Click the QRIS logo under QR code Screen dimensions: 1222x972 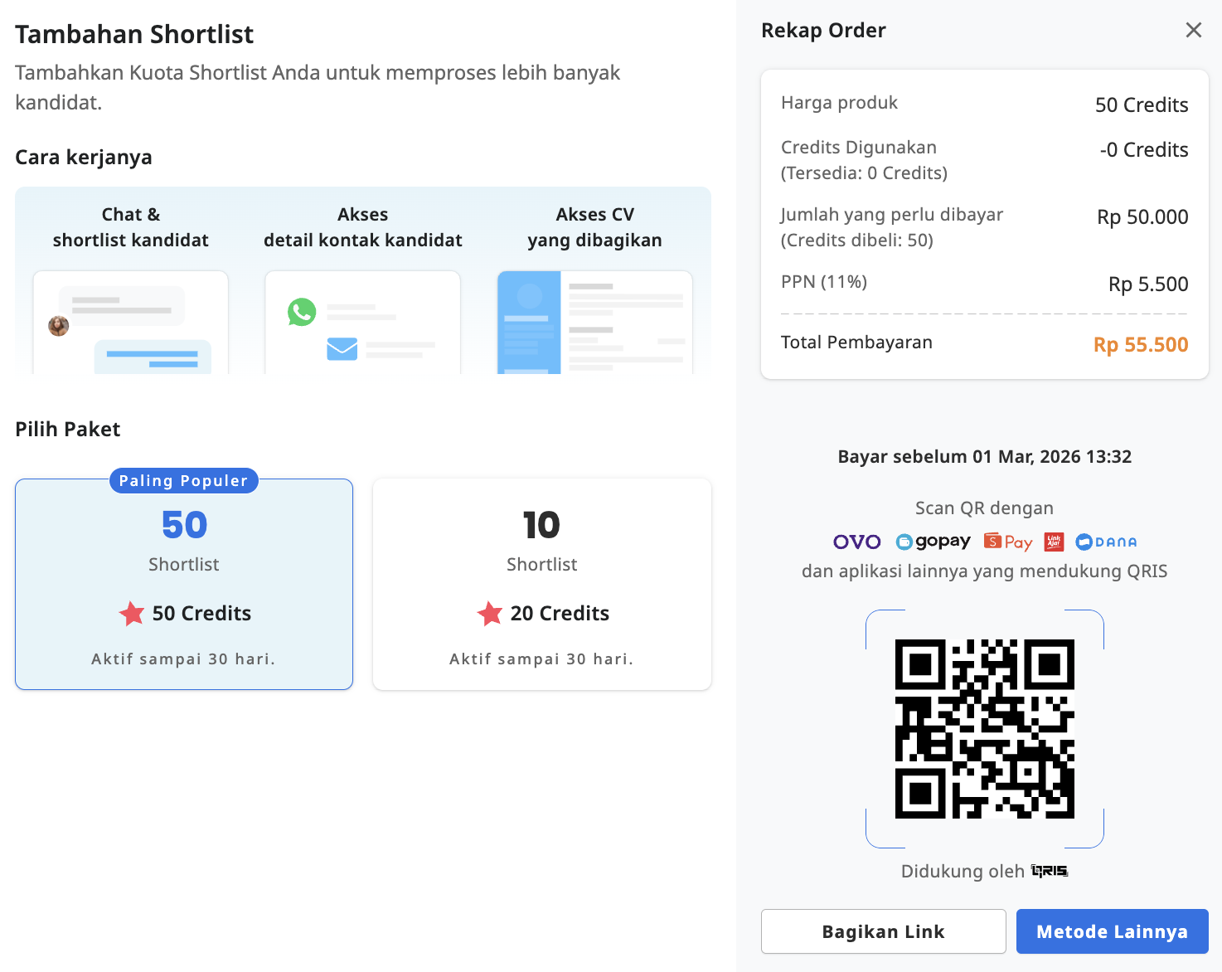tap(1050, 871)
